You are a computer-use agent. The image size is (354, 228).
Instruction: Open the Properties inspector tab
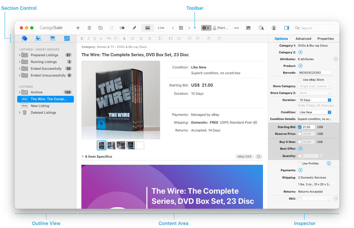tap(325, 39)
